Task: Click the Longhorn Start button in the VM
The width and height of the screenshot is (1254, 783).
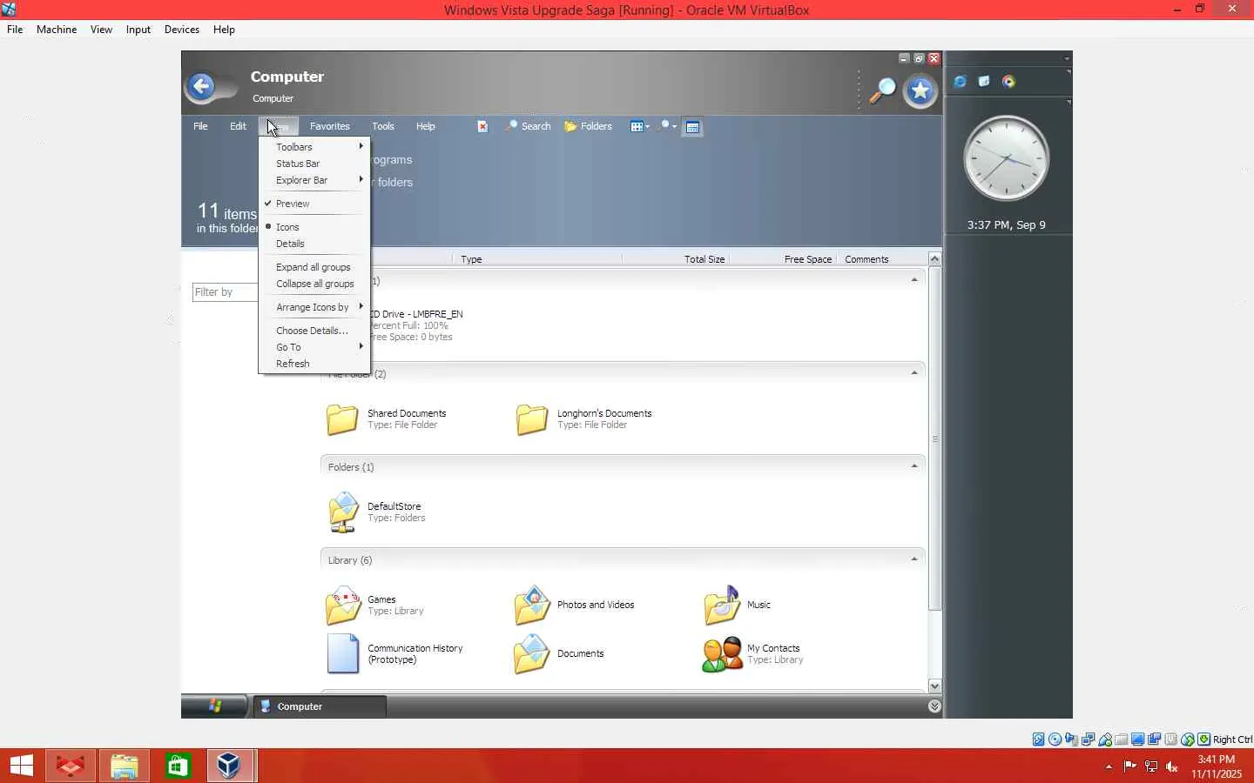Action: pyautogui.click(x=214, y=706)
